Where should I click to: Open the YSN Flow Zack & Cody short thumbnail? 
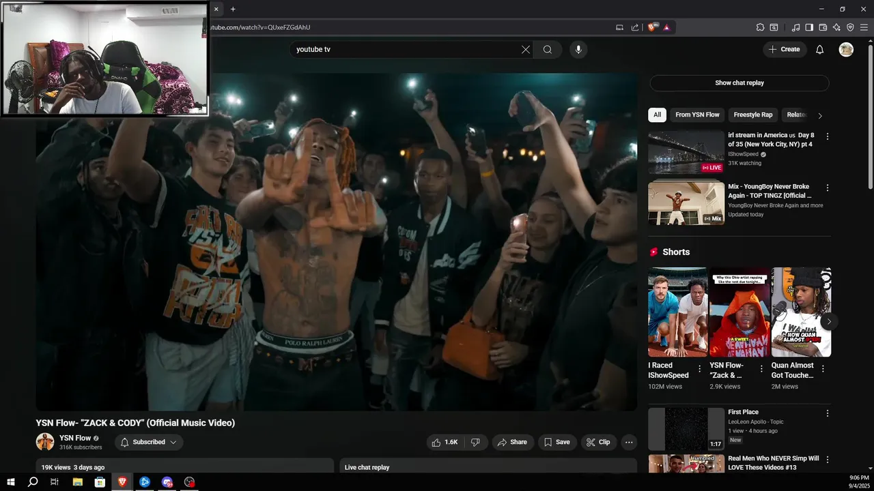(x=739, y=312)
